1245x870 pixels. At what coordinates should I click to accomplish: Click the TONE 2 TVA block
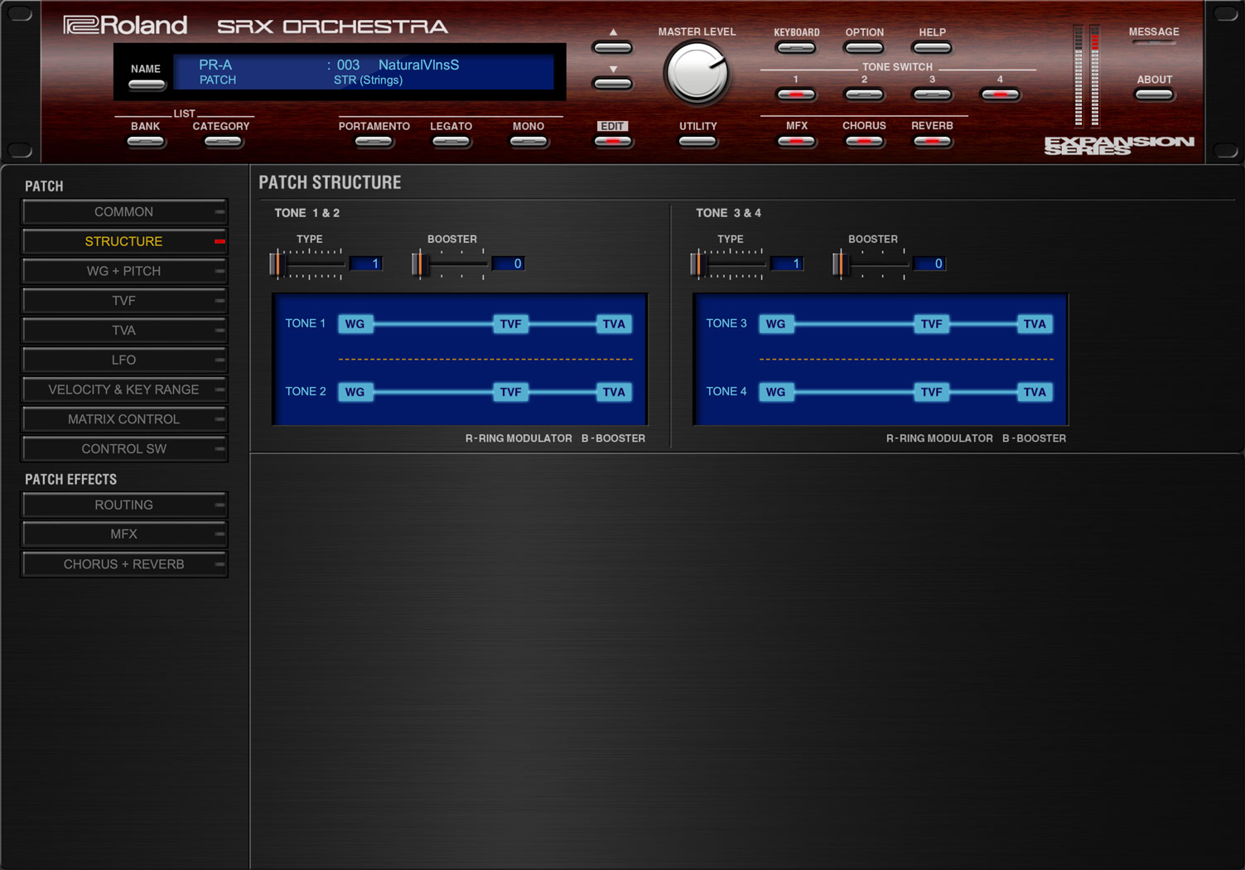(614, 392)
